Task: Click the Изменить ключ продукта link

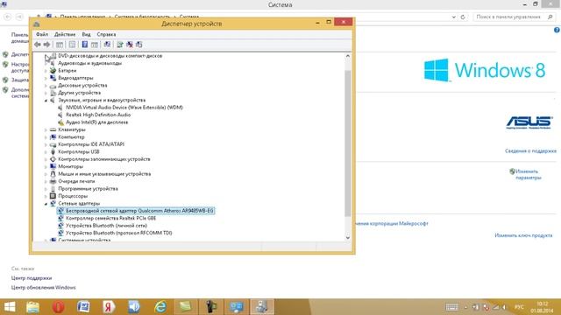Action: pos(523,235)
